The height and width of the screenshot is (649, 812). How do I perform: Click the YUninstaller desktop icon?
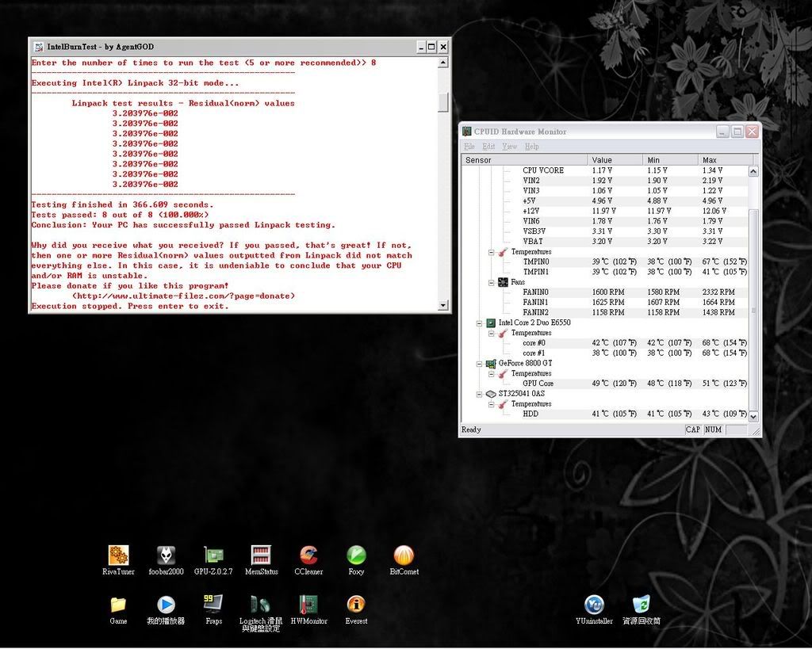coord(594,605)
